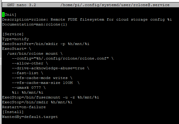Click the WantedBy=default.target line
179x124 pixels.
(x=30, y=117)
